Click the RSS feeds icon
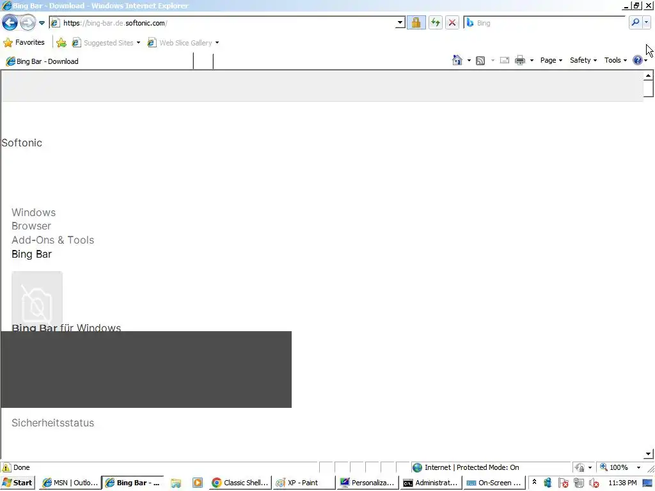This screenshot has height=491, width=655. (480, 61)
